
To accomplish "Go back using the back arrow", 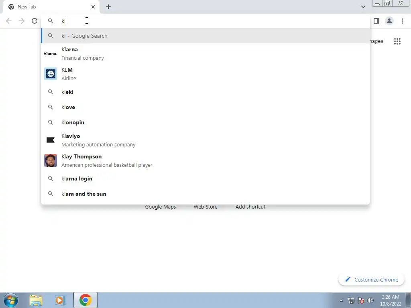I will tap(9, 21).
